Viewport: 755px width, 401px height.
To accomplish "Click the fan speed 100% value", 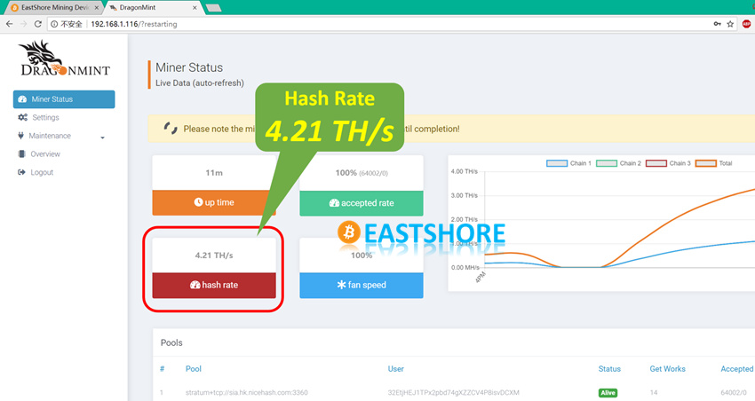I will [x=362, y=256].
